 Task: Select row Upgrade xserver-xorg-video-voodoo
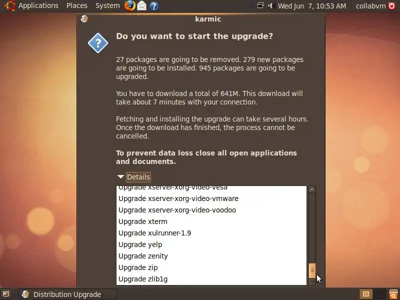[x=211, y=210]
